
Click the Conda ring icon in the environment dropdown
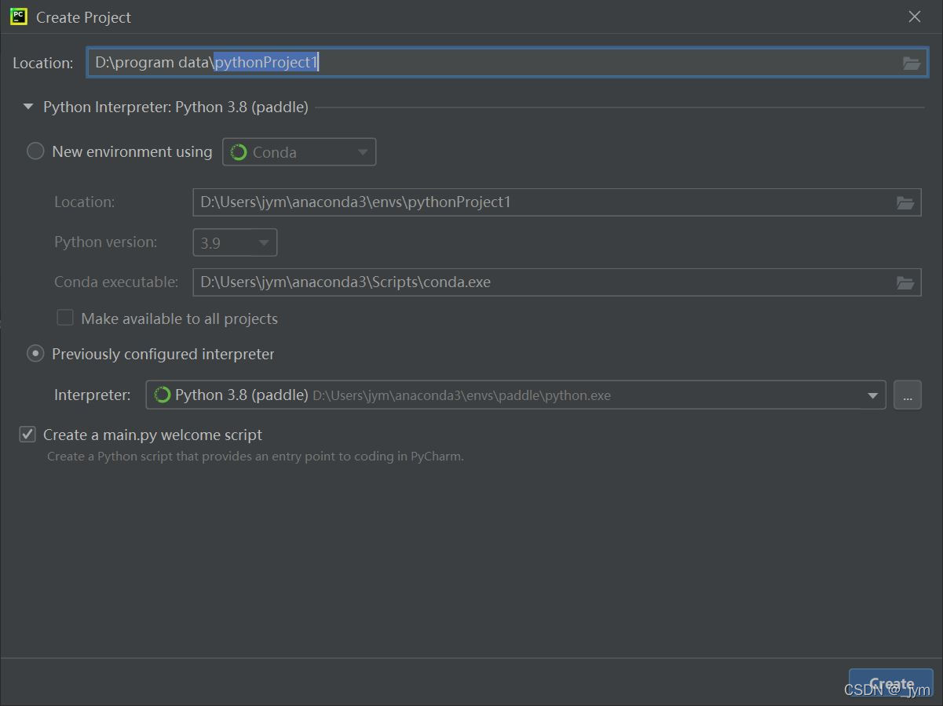coord(239,152)
